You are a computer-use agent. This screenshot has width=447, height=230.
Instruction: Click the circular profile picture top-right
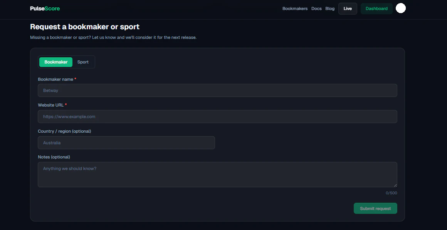[x=400, y=8]
